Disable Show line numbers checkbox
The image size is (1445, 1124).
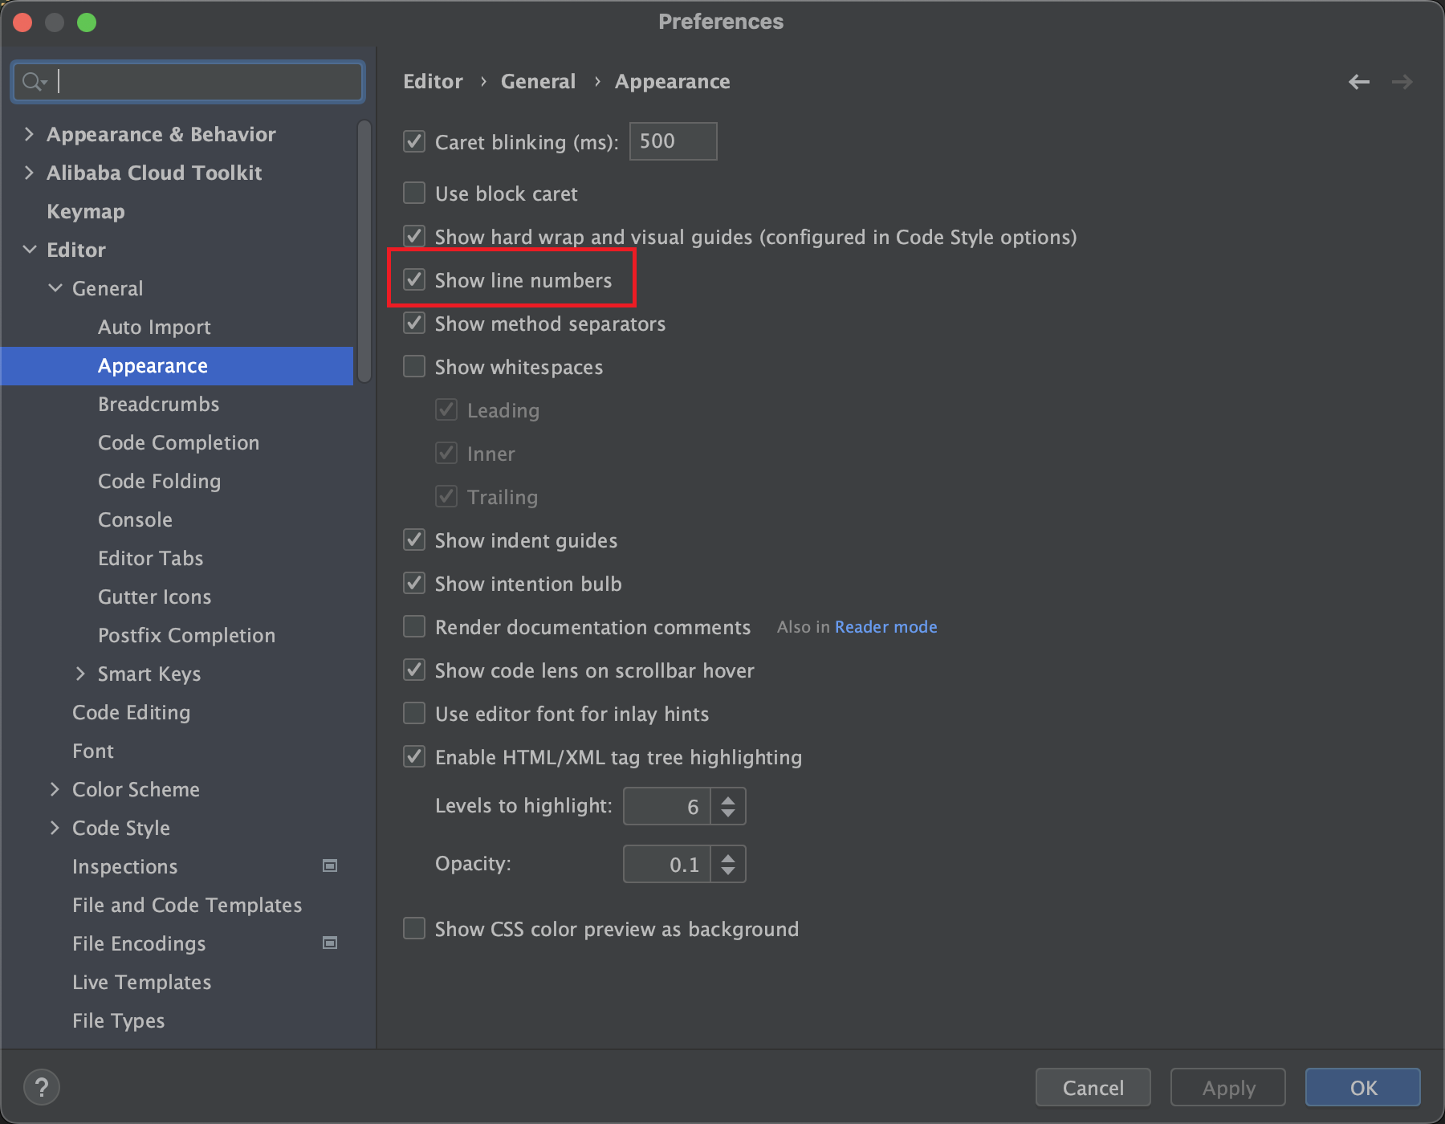point(414,279)
